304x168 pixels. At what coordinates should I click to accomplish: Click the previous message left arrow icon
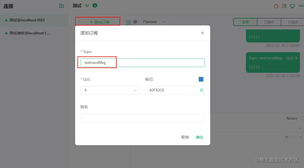(287, 137)
